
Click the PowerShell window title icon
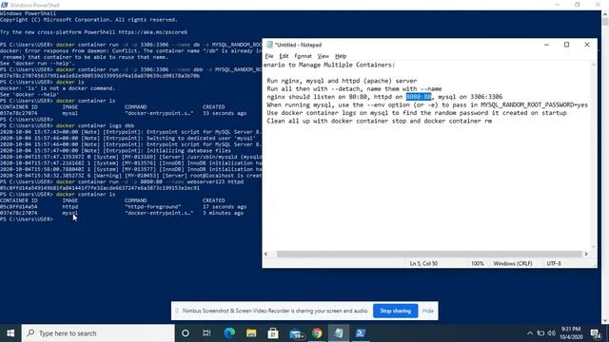coord(4,5)
